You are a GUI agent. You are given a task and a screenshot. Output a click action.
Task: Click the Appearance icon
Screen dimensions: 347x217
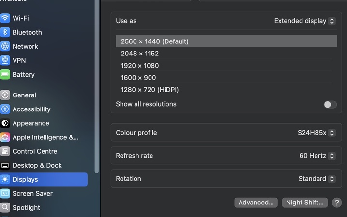click(5, 123)
